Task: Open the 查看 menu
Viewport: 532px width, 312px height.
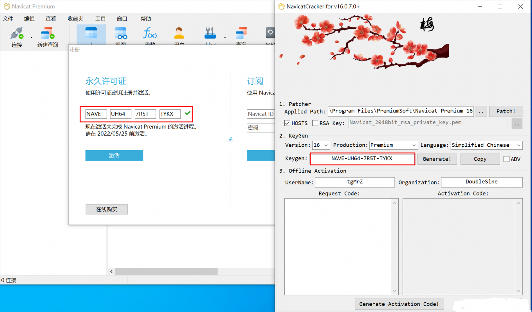Action: (51, 19)
